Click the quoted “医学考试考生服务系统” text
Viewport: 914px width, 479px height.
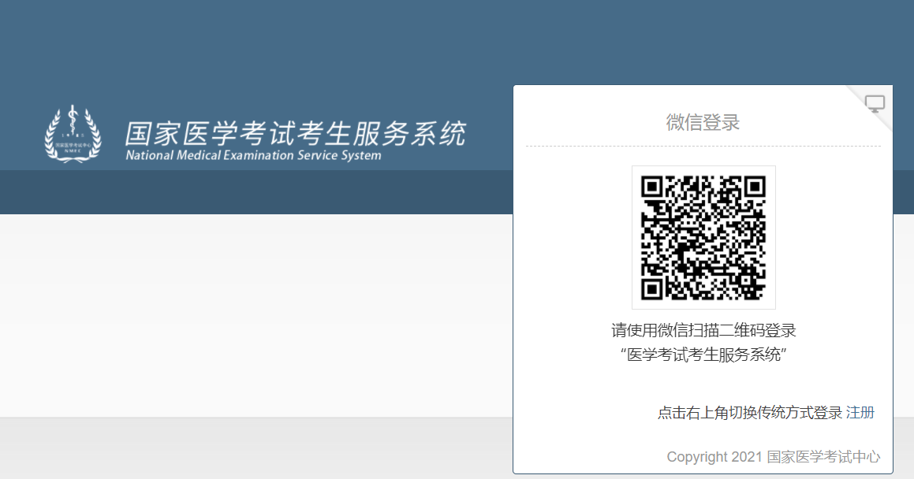[x=703, y=355]
